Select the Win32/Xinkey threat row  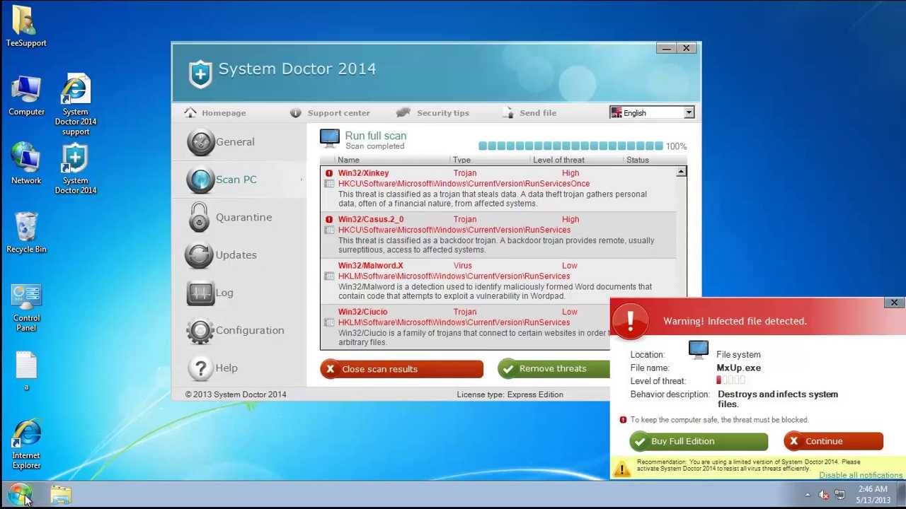point(498,189)
